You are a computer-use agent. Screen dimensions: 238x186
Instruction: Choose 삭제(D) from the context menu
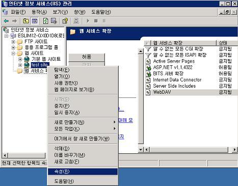(x=83, y=148)
